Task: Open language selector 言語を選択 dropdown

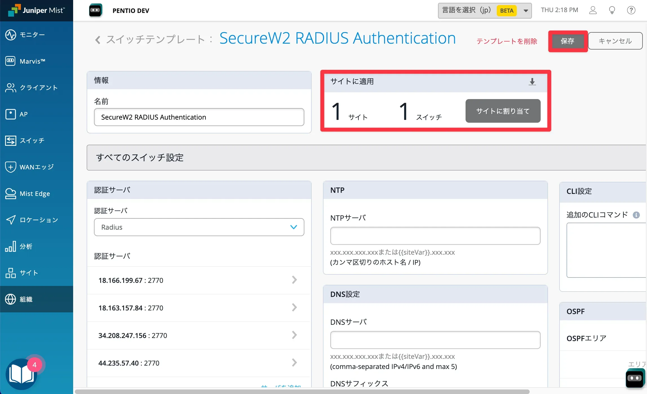Action: pyautogui.click(x=484, y=11)
